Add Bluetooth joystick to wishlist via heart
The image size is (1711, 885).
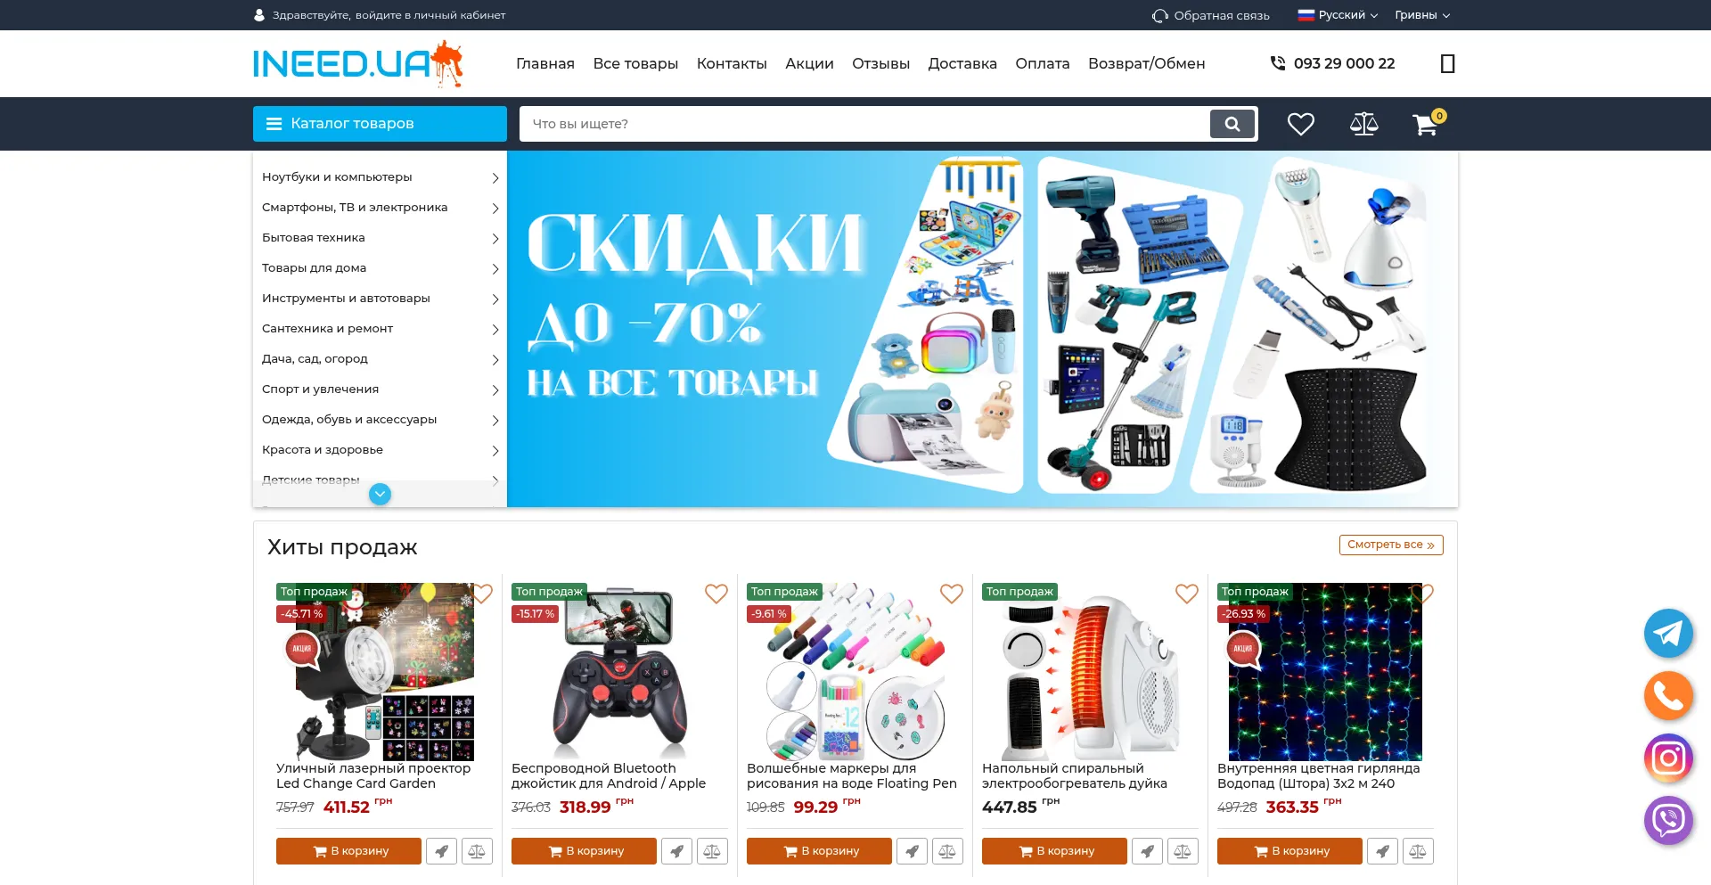[x=716, y=594]
